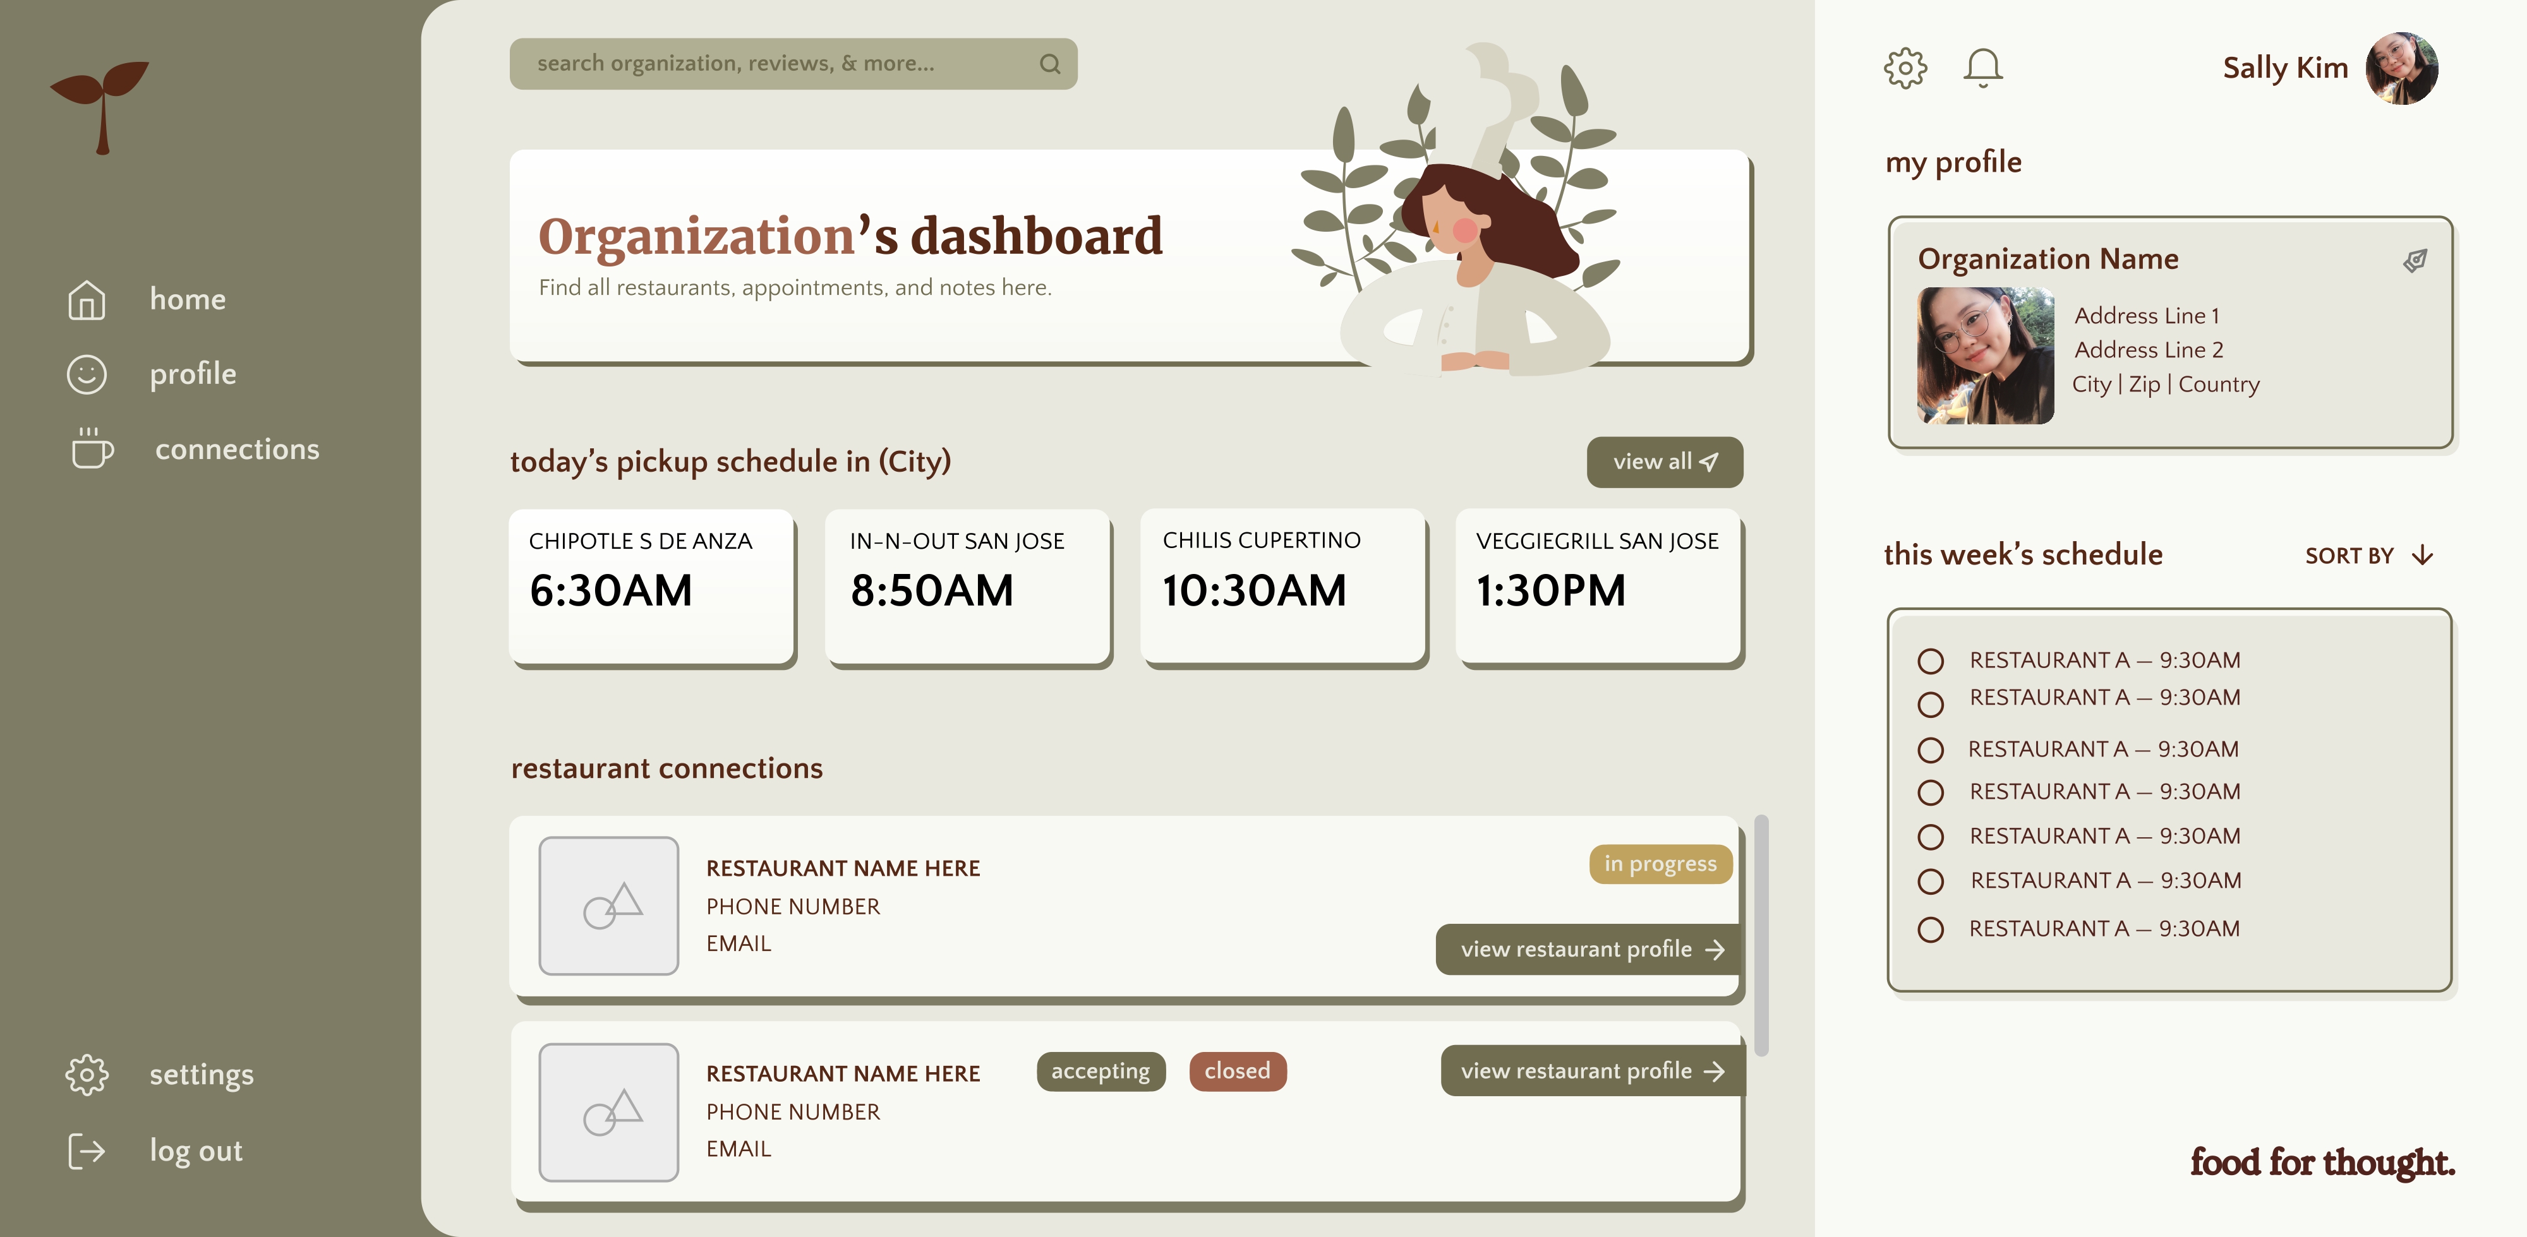
Task: Expand the SORT BY dropdown arrow
Action: pyautogui.click(x=2422, y=556)
